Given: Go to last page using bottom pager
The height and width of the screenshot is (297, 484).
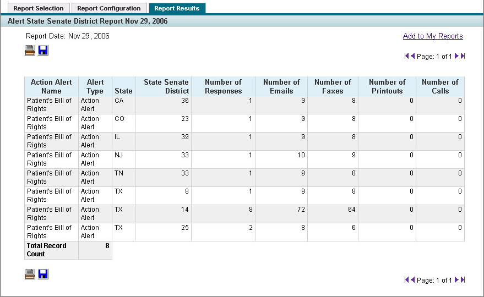Looking at the screenshot, I should pos(463,280).
